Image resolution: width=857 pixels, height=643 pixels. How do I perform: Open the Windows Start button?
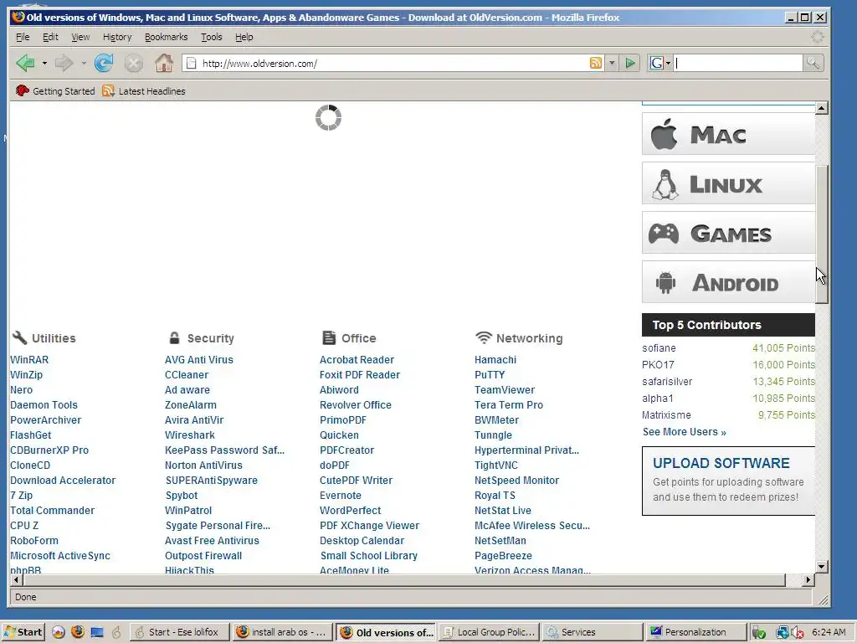point(23,632)
